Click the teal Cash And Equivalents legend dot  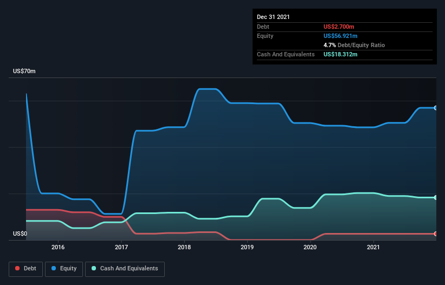94,268
